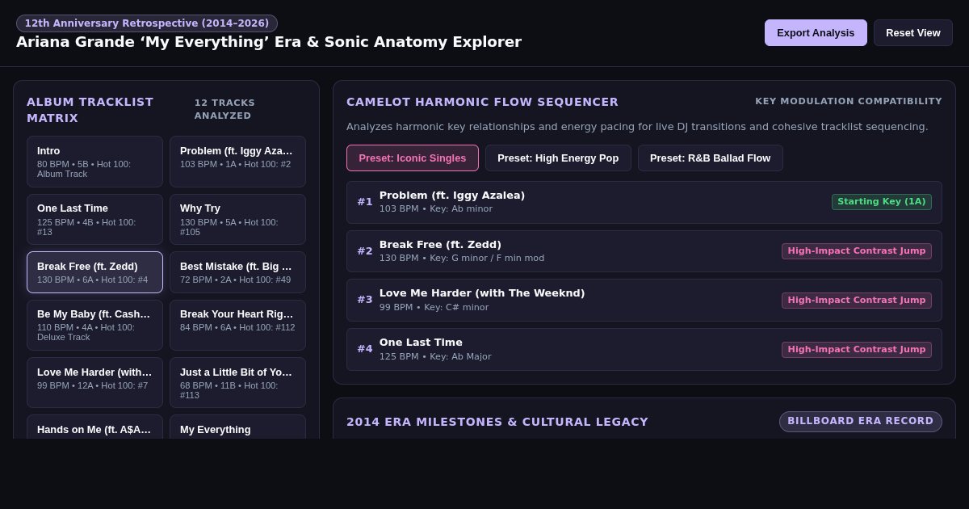
Task: Click the Billboard Era Record badge
Action: (861, 422)
